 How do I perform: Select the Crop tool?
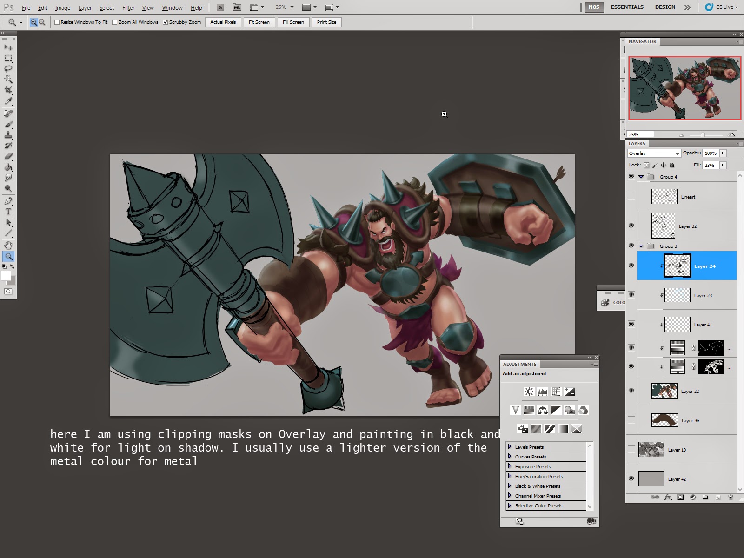click(x=8, y=90)
